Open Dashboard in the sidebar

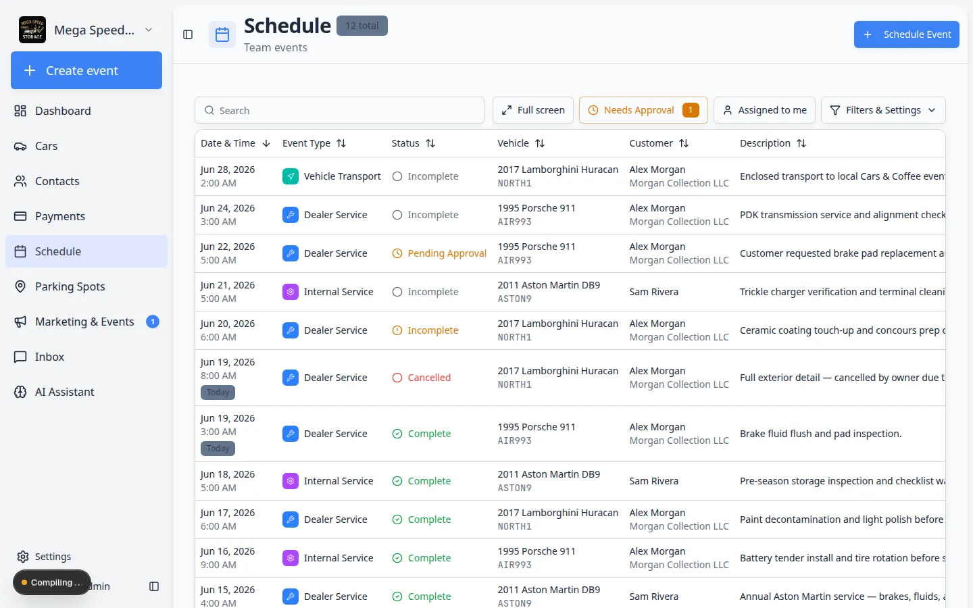86,111
